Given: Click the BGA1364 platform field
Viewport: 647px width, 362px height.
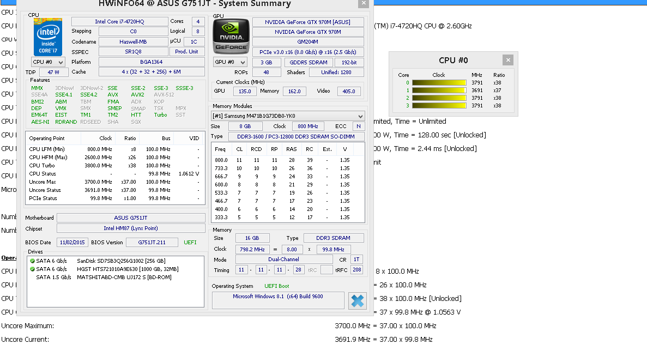Looking at the screenshot, I should pos(152,62).
